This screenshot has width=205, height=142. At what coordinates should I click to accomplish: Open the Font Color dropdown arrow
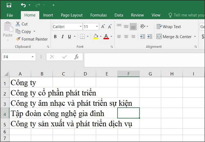(111, 36)
